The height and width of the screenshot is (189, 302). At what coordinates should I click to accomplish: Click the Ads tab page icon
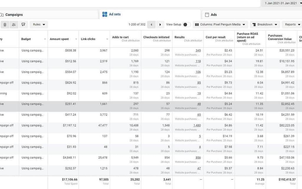click(x=207, y=15)
